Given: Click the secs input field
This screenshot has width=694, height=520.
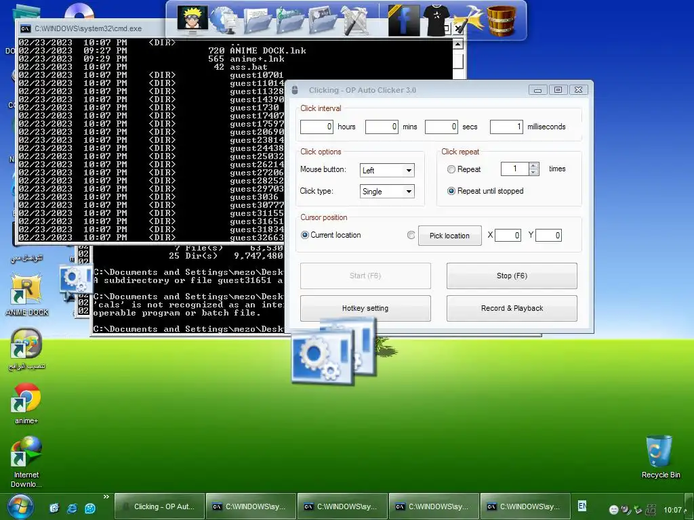Looking at the screenshot, I should point(441,127).
